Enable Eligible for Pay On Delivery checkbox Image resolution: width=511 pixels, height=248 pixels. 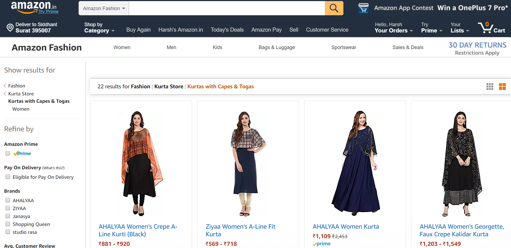(x=8, y=177)
